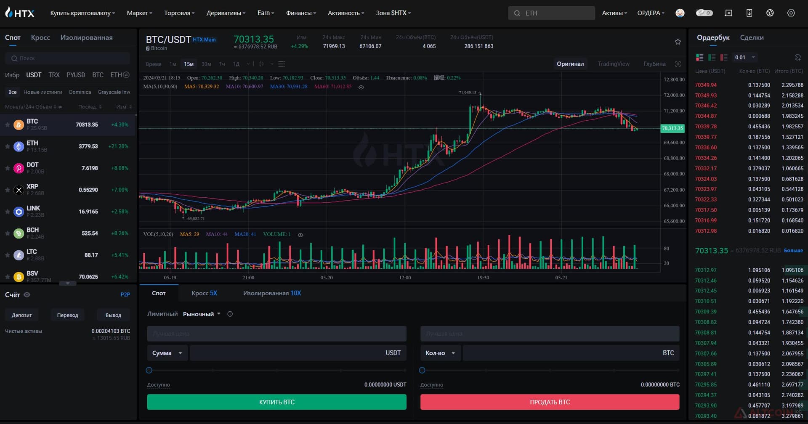Hide account balance via eye next to Счёт
808x424 pixels.
click(27, 294)
